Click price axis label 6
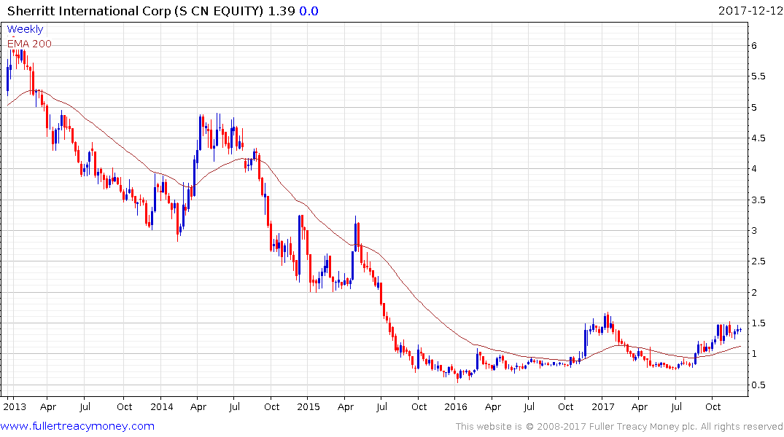The height and width of the screenshot is (437, 784). [754, 45]
